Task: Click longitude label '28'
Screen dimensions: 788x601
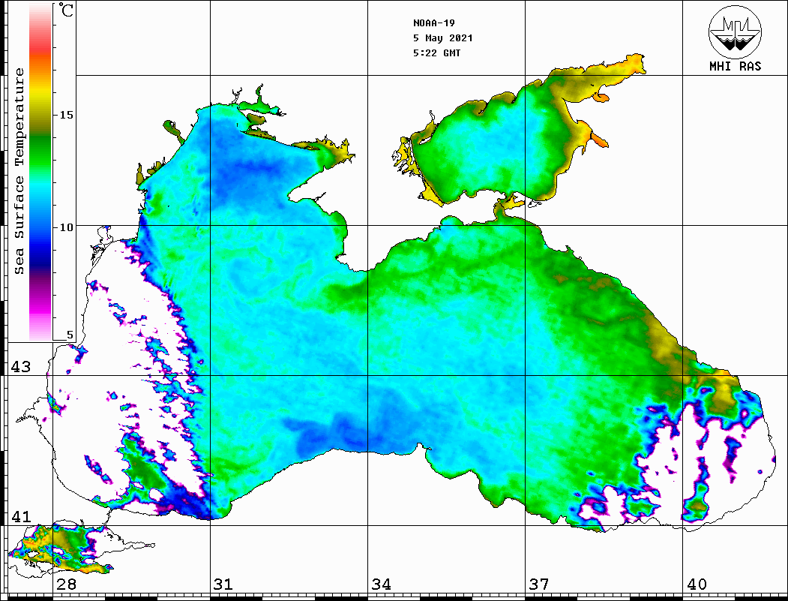Action: pos(66,584)
